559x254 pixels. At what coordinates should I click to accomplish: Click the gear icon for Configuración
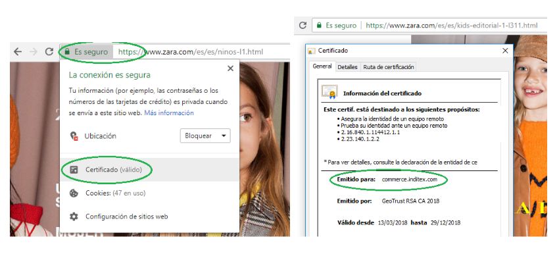tap(74, 216)
